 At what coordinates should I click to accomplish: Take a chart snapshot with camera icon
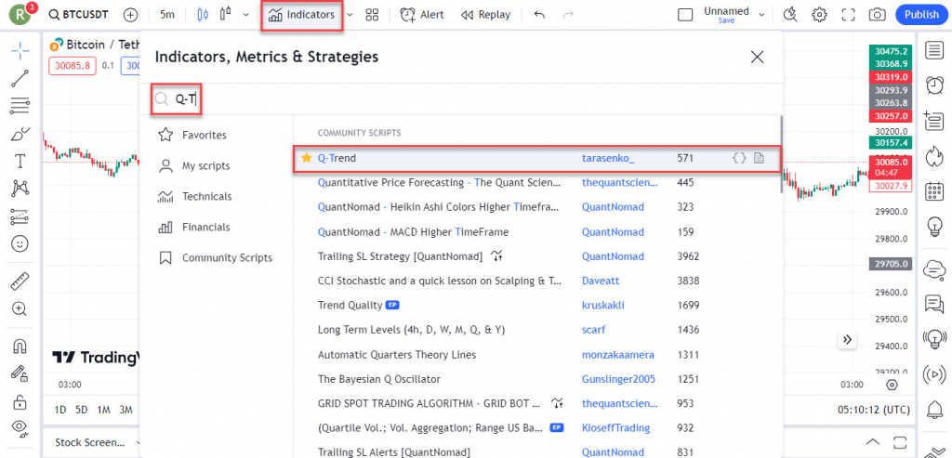(877, 15)
